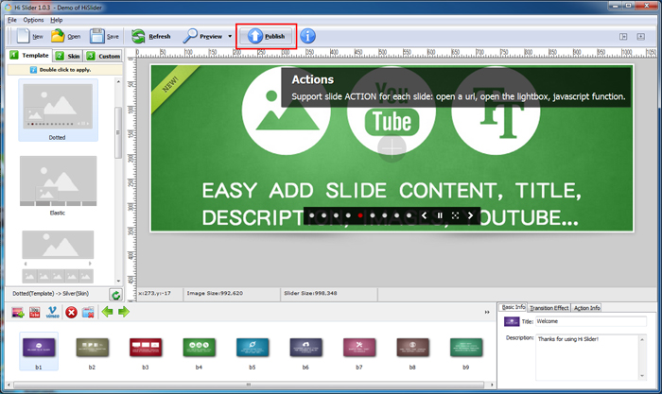The height and width of the screenshot is (394, 662).
Task: Click the left panel toggle icon top right
Action: [623, 37]
